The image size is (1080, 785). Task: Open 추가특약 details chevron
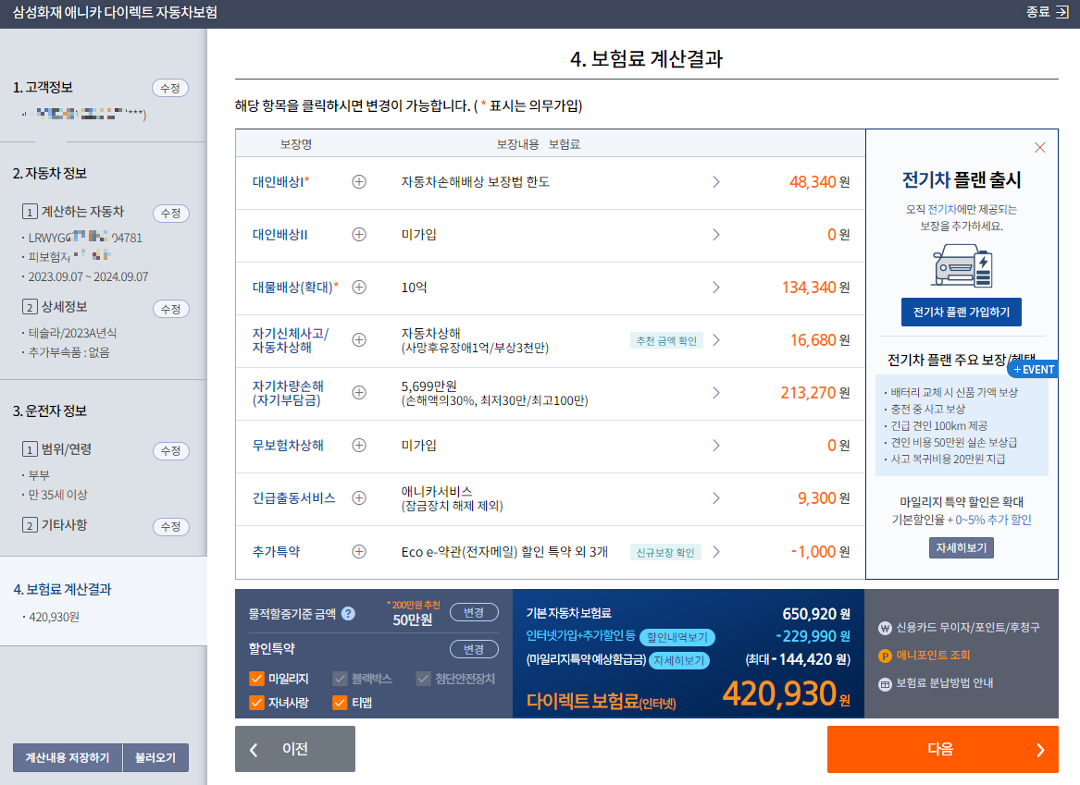pos(716,552)
